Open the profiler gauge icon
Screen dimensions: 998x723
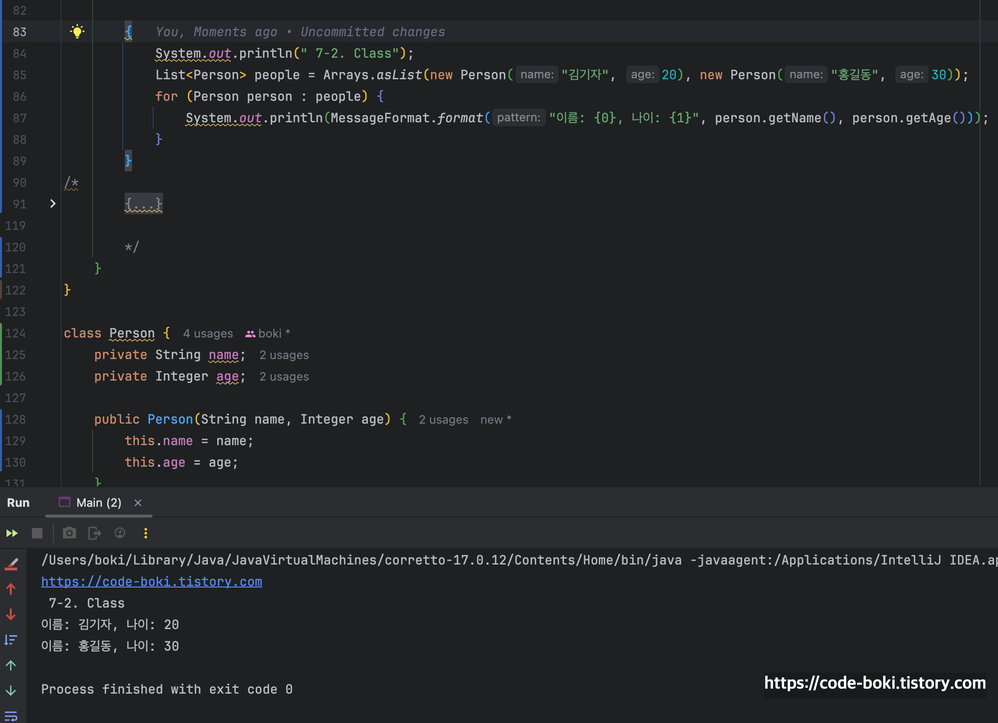[120, 533]
